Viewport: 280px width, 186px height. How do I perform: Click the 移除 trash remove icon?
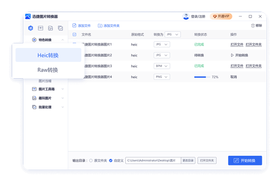tap(253, 26)
